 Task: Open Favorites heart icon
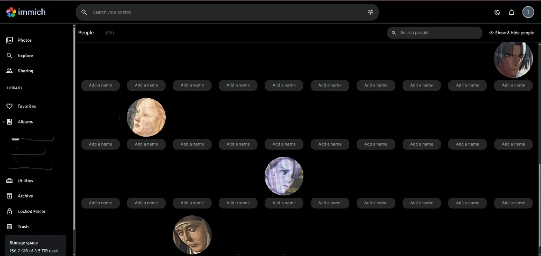[10, 106]
